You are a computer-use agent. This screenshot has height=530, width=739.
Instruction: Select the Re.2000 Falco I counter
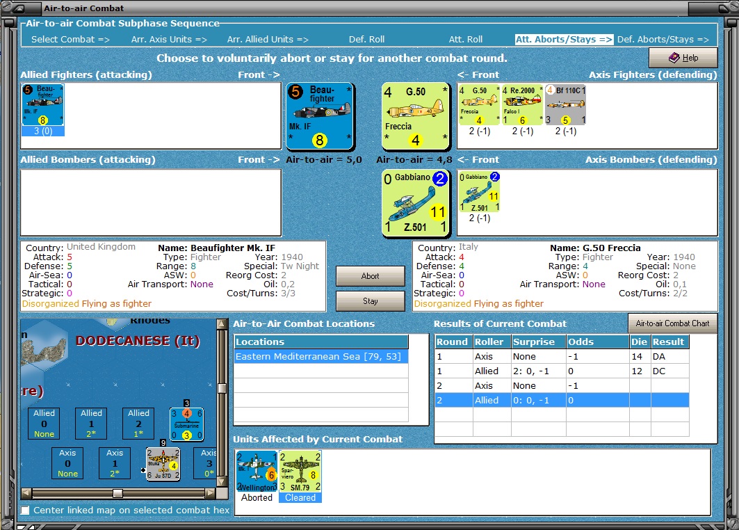point(522,105)
